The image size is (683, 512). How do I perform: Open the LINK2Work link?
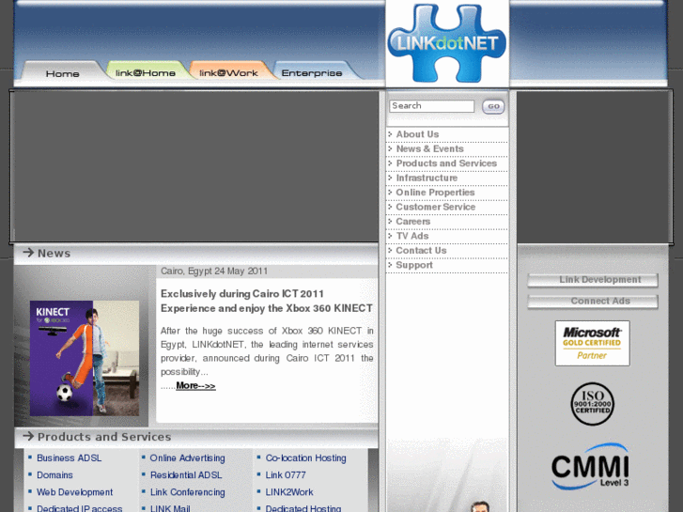coord(289,492)
